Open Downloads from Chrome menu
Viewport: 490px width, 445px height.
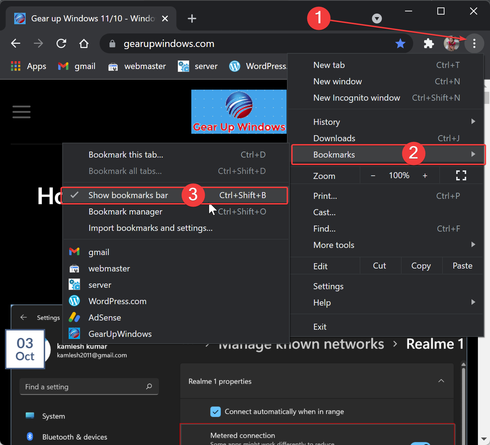tap(387, 138)
